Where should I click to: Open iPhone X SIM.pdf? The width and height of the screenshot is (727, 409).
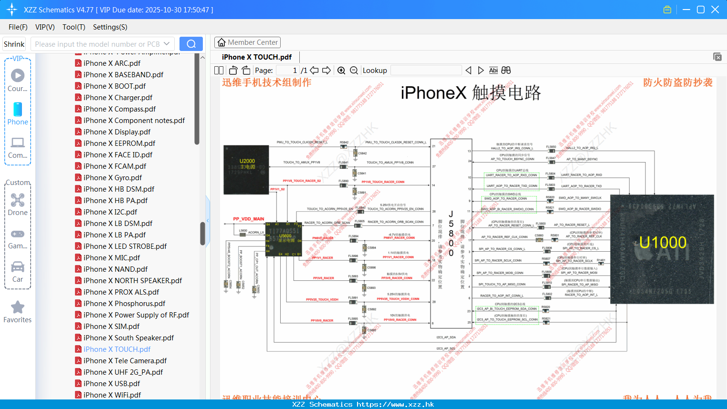111,326
